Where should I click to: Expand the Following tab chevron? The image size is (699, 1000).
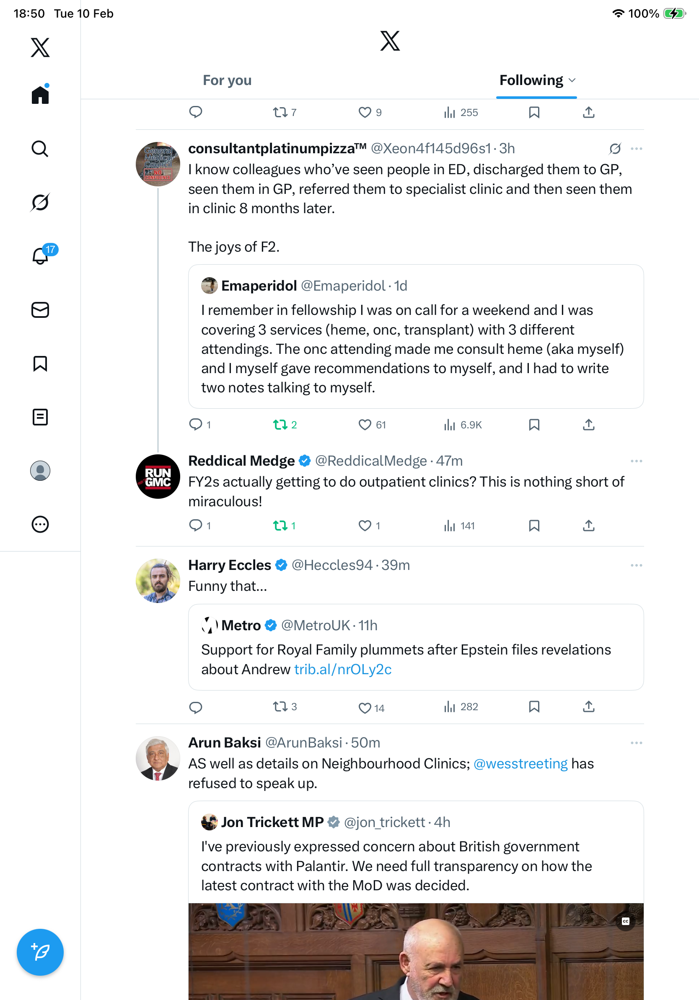click(572, 80)
